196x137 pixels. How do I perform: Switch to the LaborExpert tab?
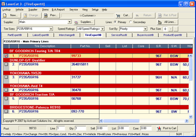point(40,35)
